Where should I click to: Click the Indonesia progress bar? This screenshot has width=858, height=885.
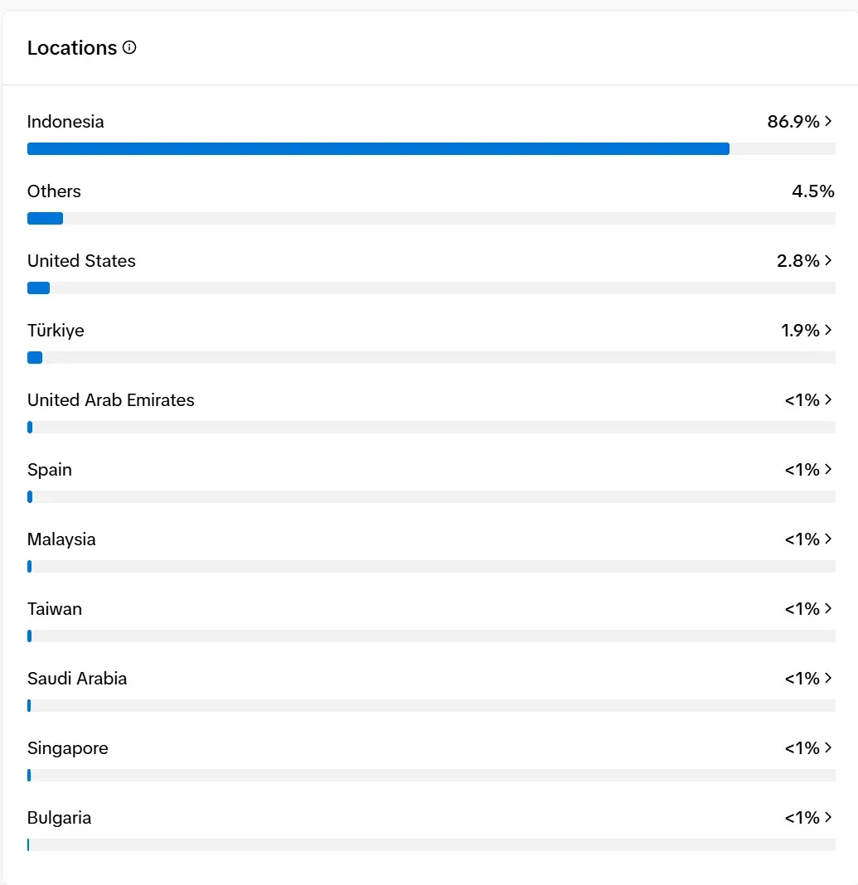click(378, 149)
